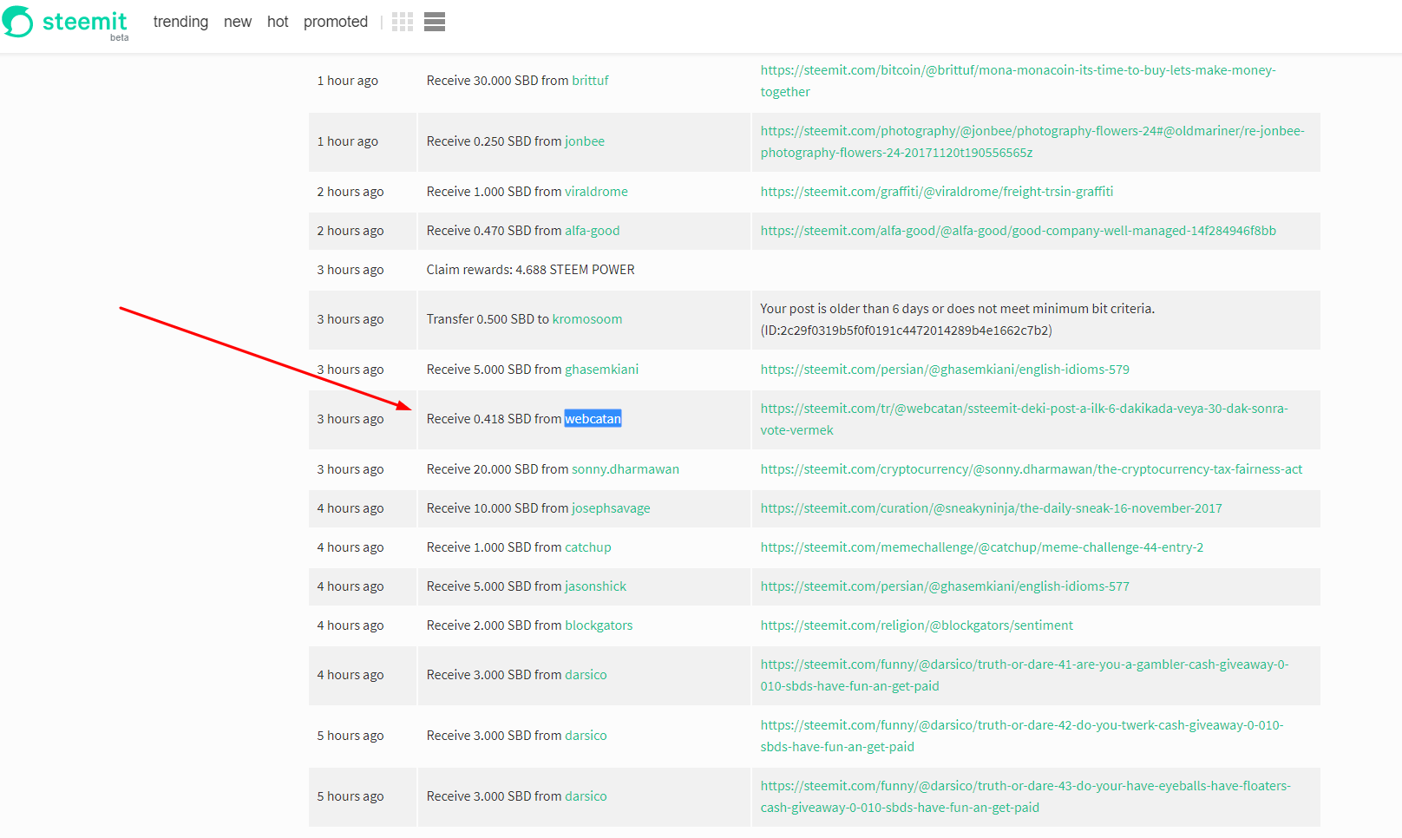Open blockgators user profile link
This screenshot has width=1402, height=838.
coord(599,625)
